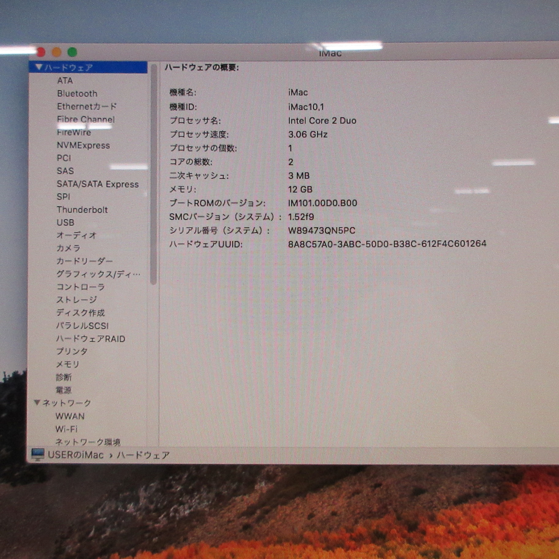Screen dimensions: 559x559
Task: Select カメラ in the sidebar
Action: click(68, 248)
